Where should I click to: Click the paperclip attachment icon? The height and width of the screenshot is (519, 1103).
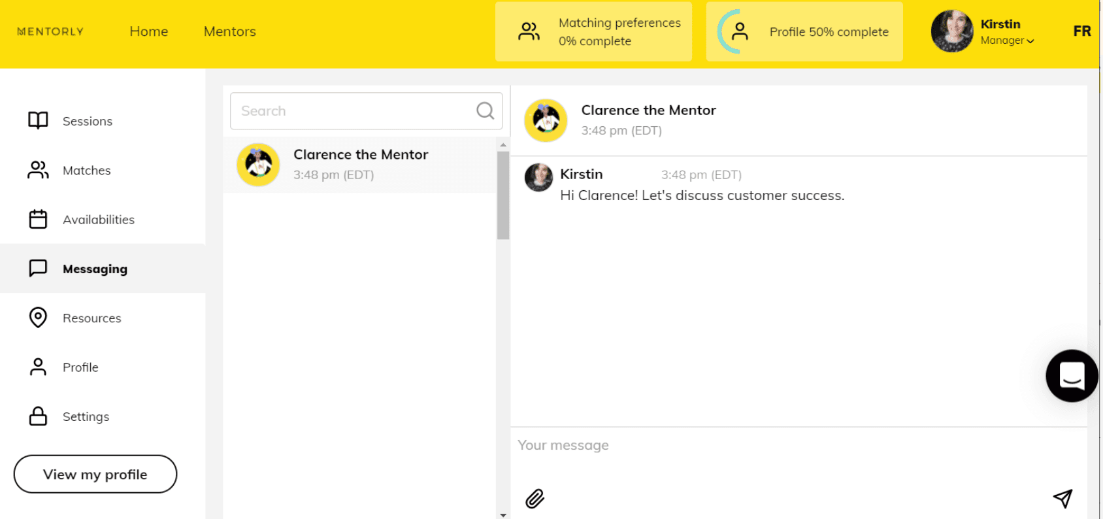pos(535,499)
